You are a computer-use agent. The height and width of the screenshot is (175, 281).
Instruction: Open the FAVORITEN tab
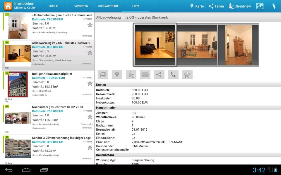click(81, 6)
